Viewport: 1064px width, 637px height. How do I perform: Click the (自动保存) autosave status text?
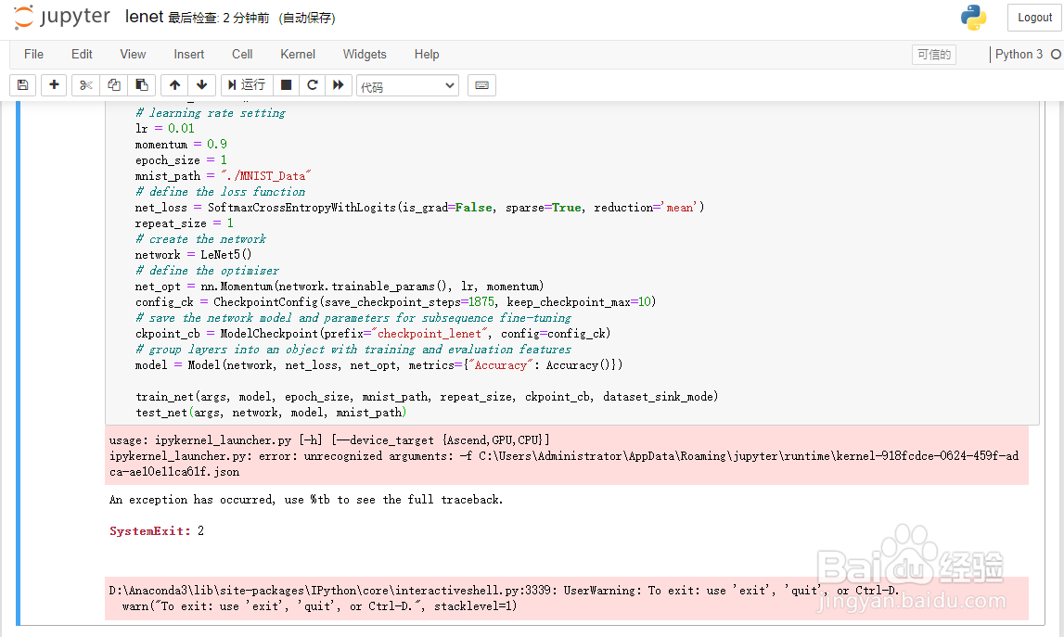307,18
